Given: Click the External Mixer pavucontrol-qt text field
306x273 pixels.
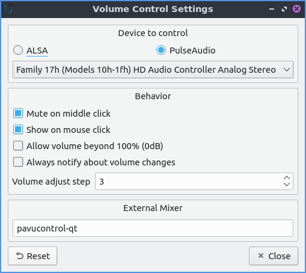Looking at the screenshot, I should 153,228.
